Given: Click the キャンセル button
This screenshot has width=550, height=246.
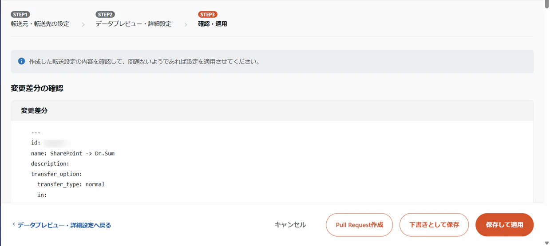Looking at the screenshot, I should (290, 225).
